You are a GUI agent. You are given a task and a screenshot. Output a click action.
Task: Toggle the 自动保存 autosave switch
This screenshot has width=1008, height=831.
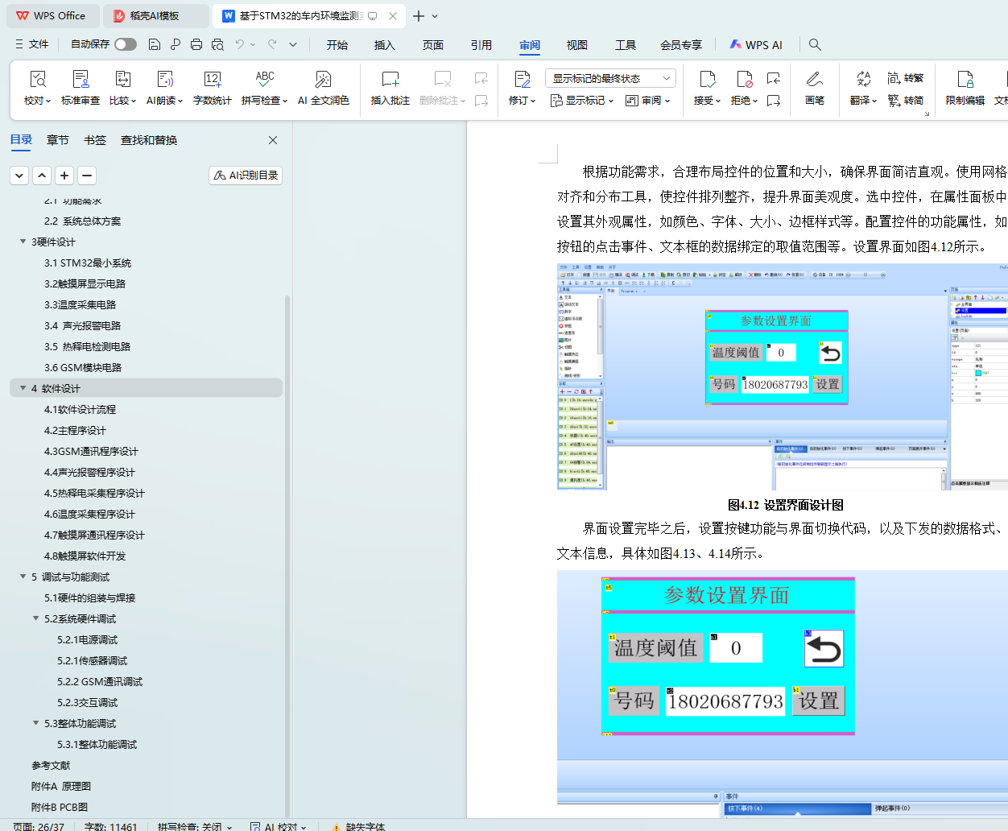point(125,44)
